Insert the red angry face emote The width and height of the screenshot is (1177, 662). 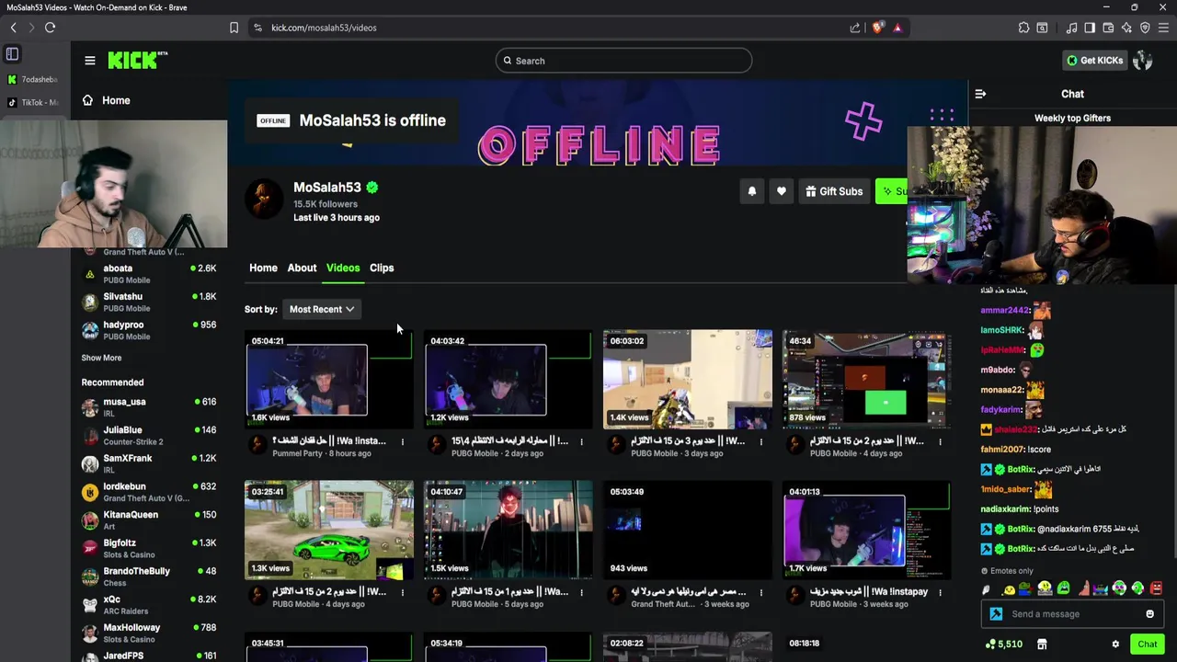tap(1156, 588)
